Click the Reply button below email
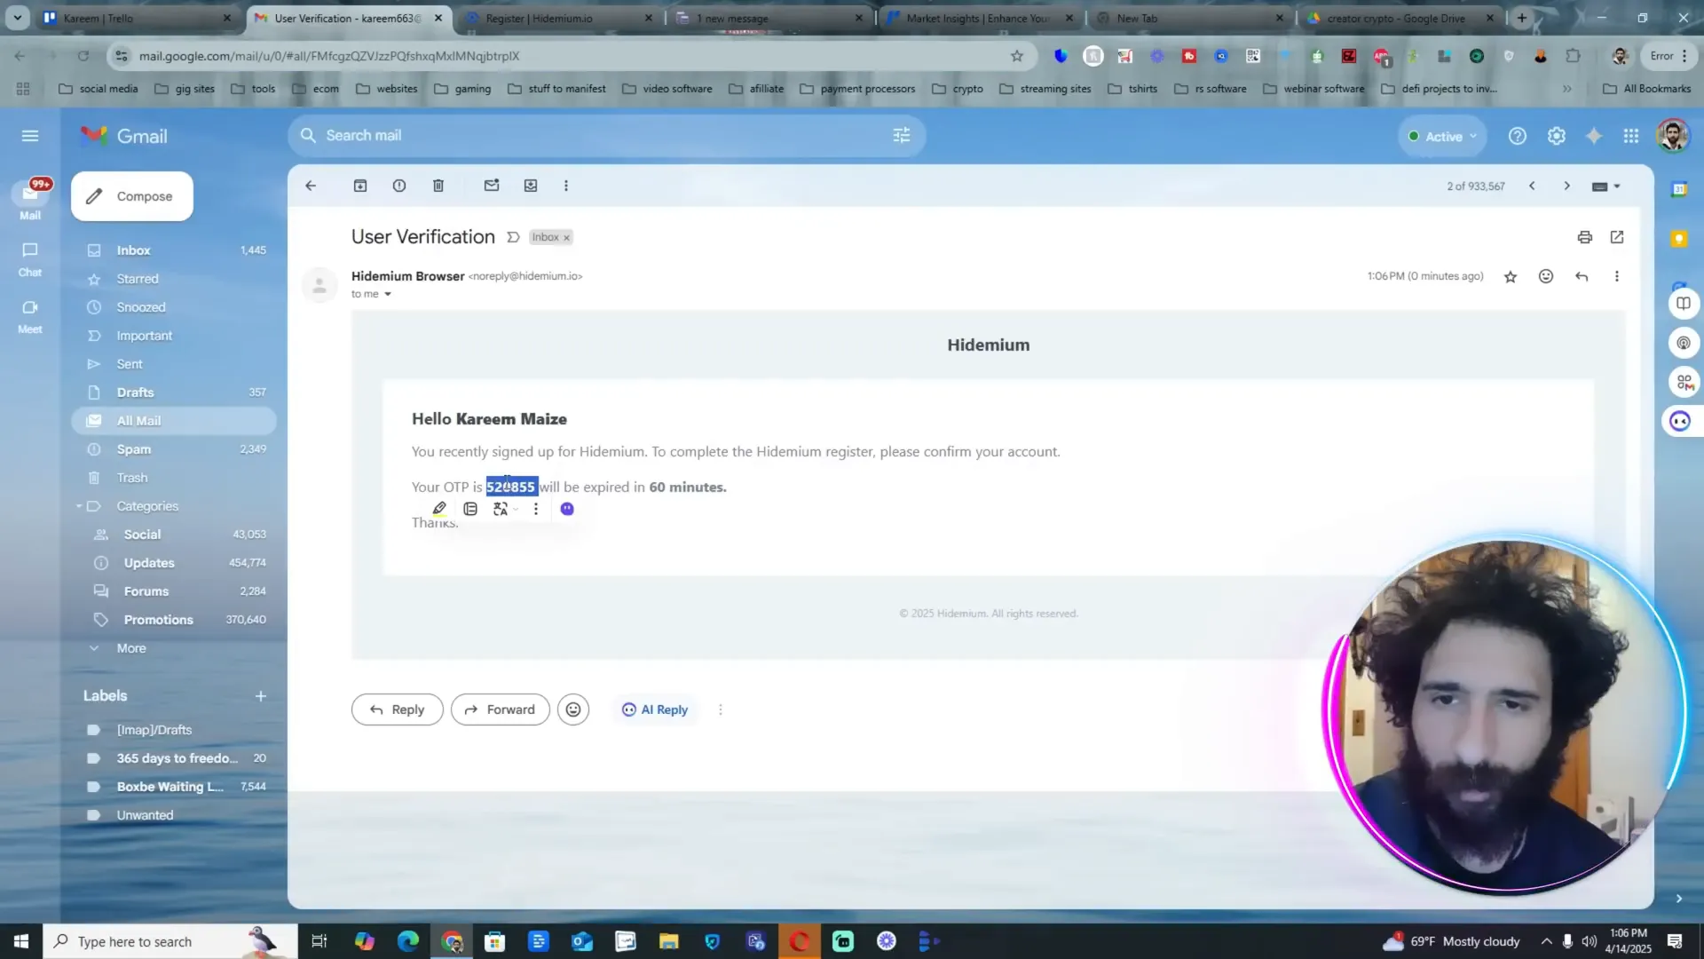Viewport: 1704px width, 959px height. pyautogui.click(x=397, y=709)
